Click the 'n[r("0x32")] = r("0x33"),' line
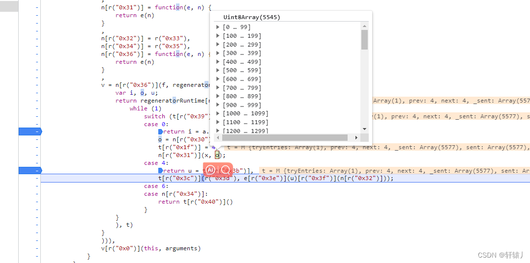 click(x=146, y=38)
